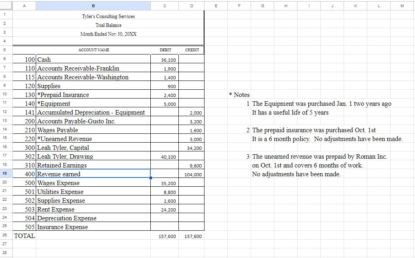
Task: Select the Cash account name cell
Action: click(x=93, y=59)
